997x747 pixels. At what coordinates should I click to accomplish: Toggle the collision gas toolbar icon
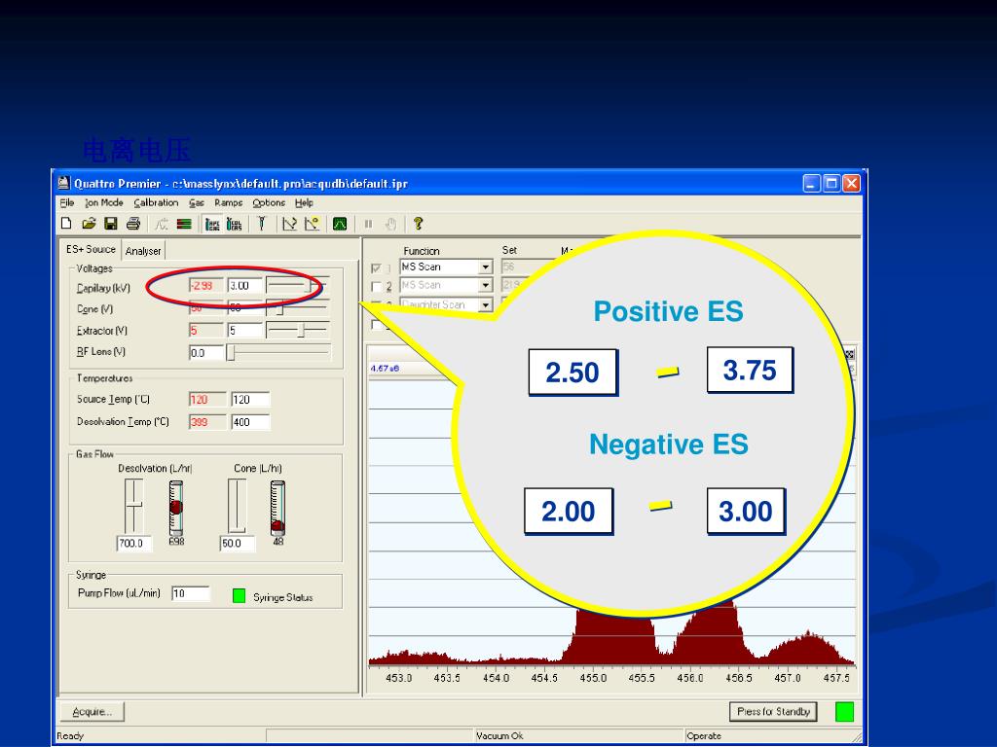tap(235, 224)
